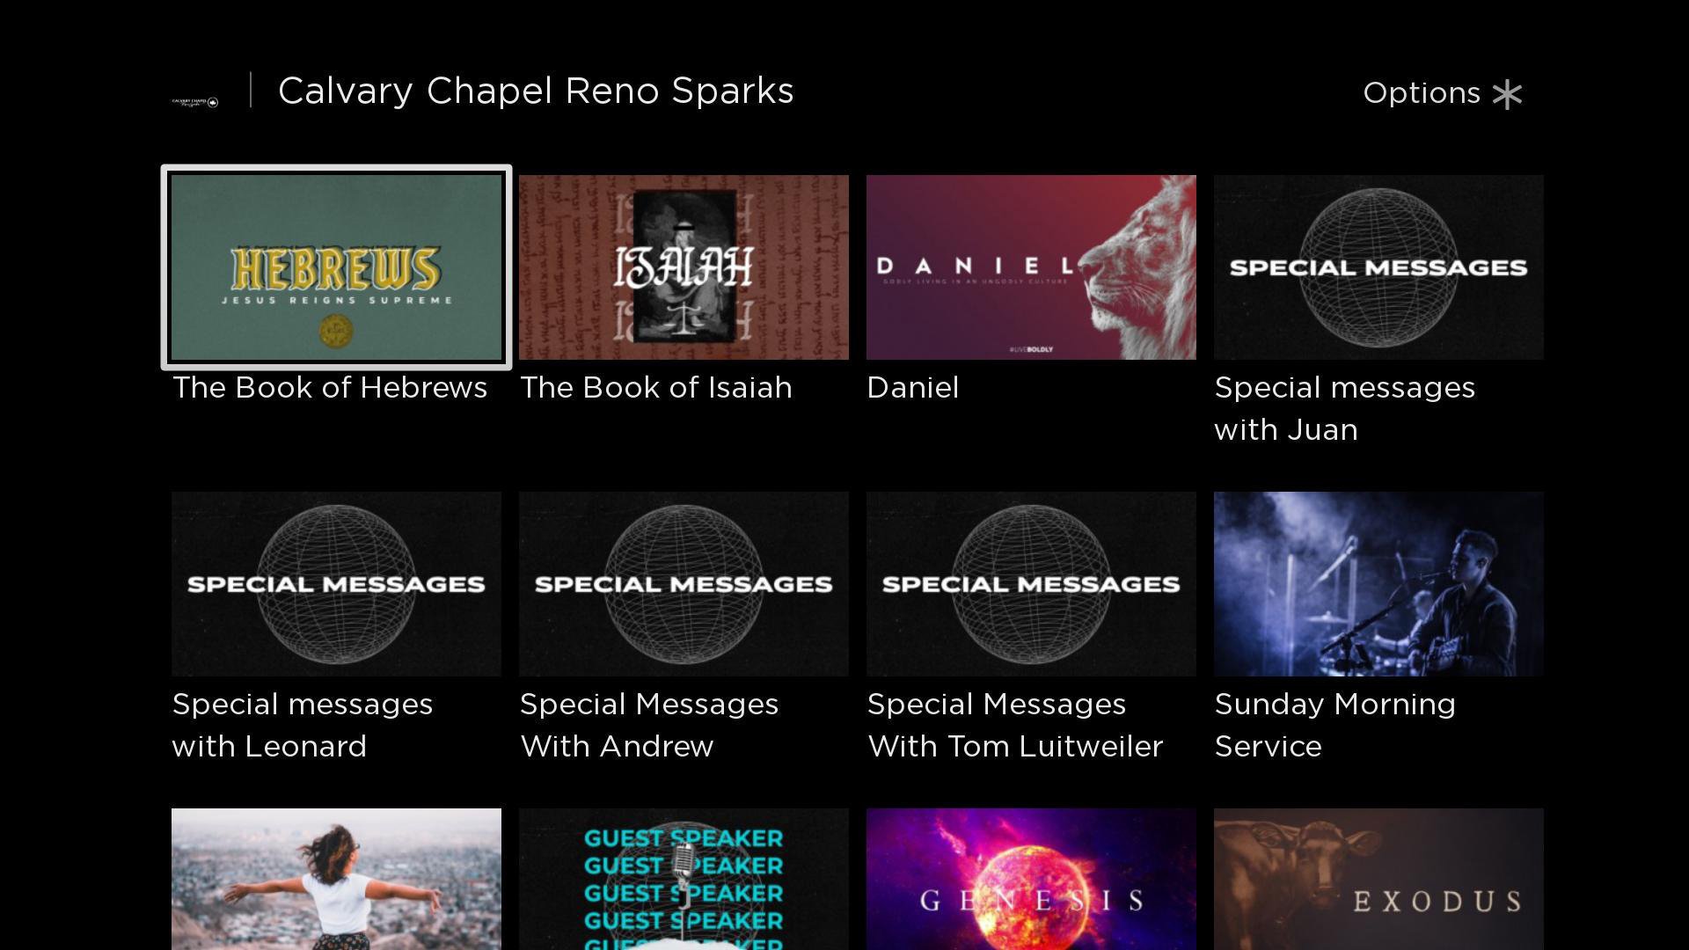Click the Daniel title text
Image resolution: width=1689 pixels, height=950 pixels.
[x=913, y=388]
